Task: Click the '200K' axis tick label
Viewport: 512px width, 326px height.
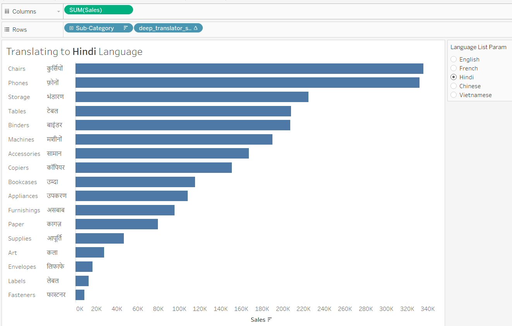Action: pyautogui.click(x=283, y=309)
